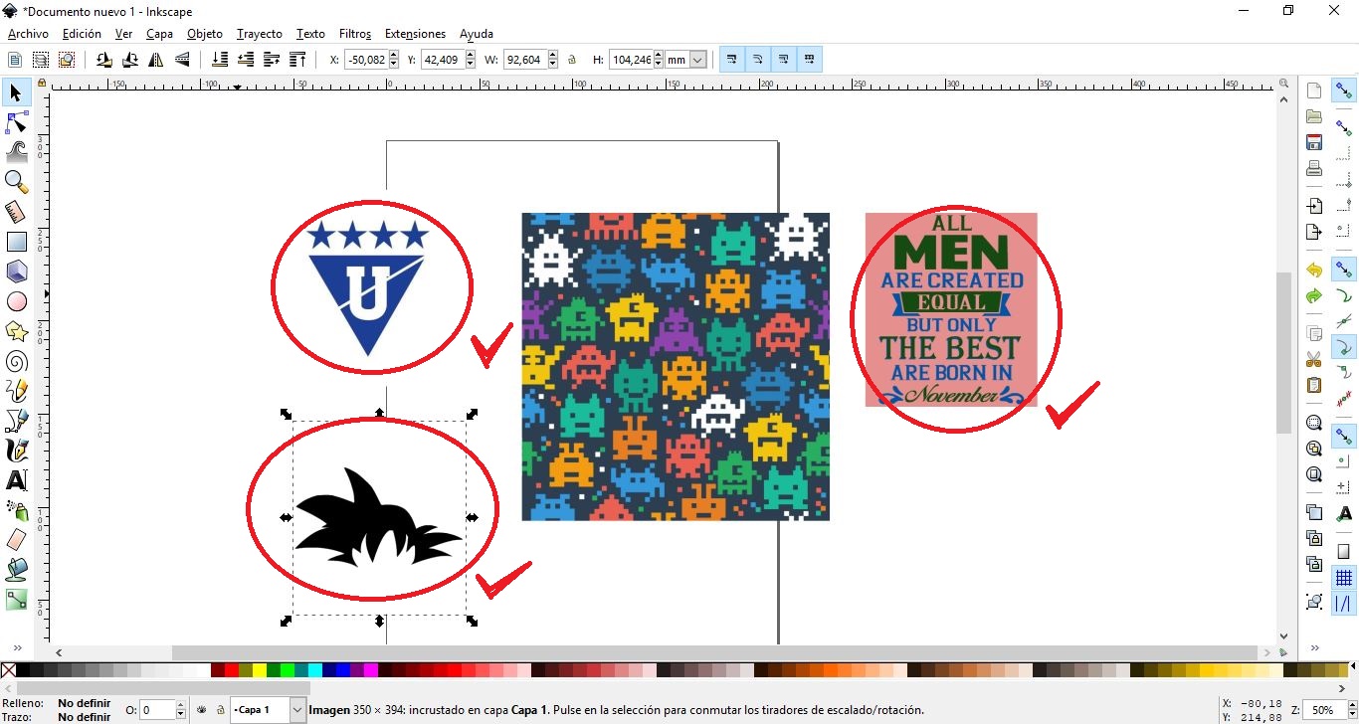Toggle snapping on or off
This screenshot has height=724, width=1359.
[1344, 91]
